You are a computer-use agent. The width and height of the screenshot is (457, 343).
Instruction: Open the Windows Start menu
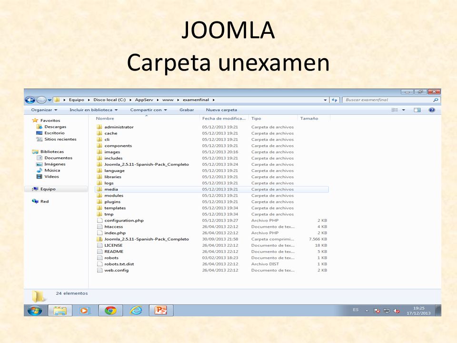(x=35, y=311)
